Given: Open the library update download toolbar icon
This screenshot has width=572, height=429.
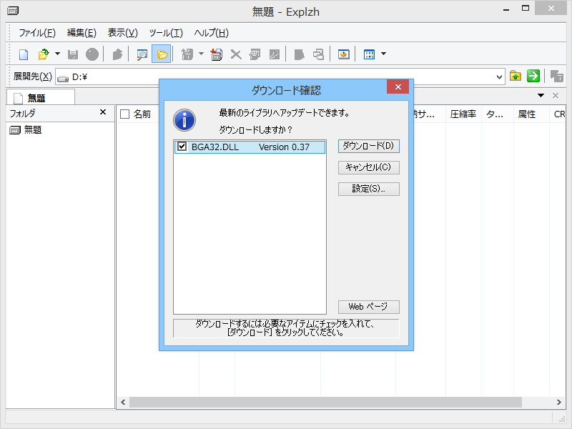Looking at the screenshot, I should pyautogui.click(x=343, y=54).
